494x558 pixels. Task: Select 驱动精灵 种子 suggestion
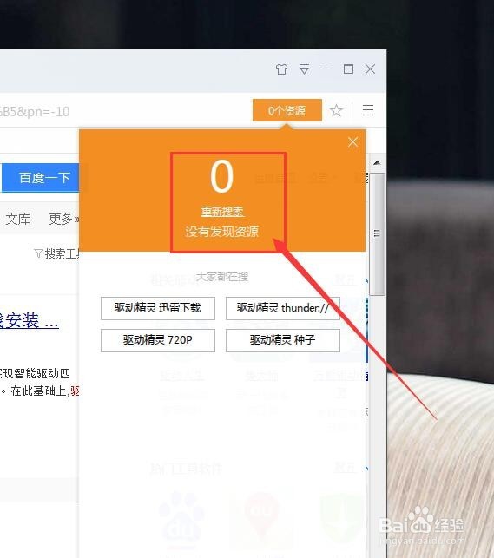[283, 340]
